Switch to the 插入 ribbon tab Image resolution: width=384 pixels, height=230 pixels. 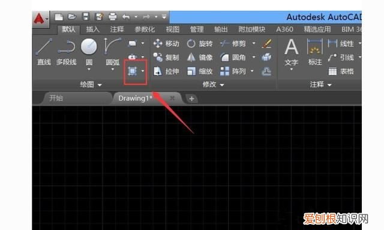point(93,29)
